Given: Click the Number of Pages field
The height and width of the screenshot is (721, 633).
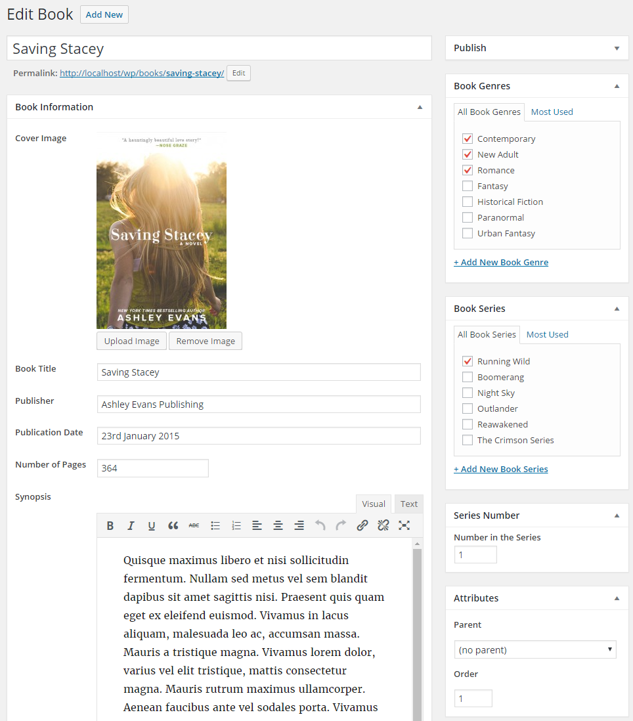Looking at the screenshot, I should point(152,468).
